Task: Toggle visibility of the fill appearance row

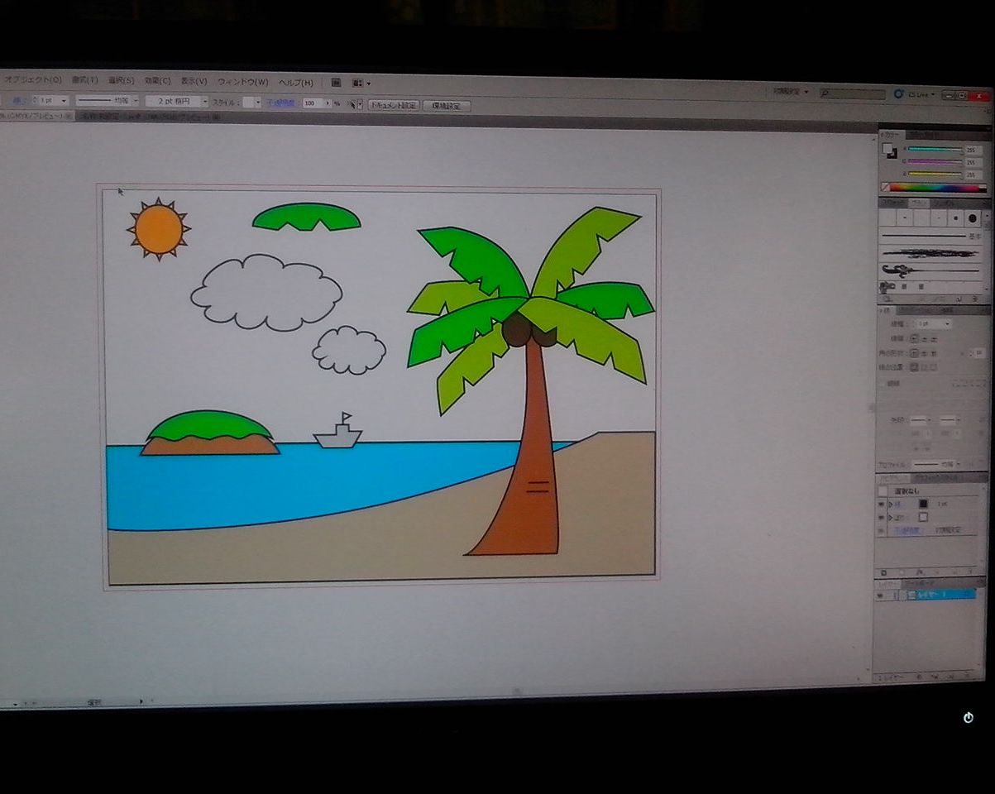Action: pos(883,517)
